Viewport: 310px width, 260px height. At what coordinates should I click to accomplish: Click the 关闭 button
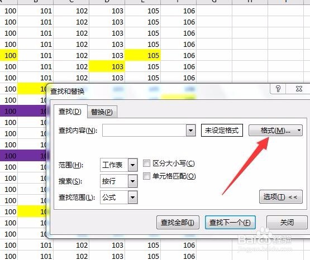click(287, 223)
